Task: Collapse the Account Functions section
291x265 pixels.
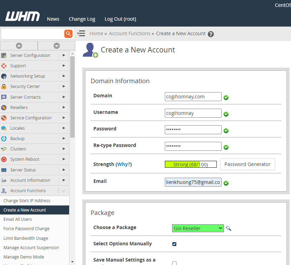Action: pyautogui.click(x=64, y=191)
